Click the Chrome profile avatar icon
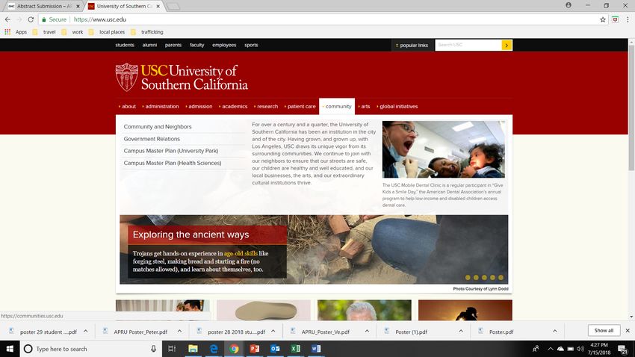 click(569, 6)
